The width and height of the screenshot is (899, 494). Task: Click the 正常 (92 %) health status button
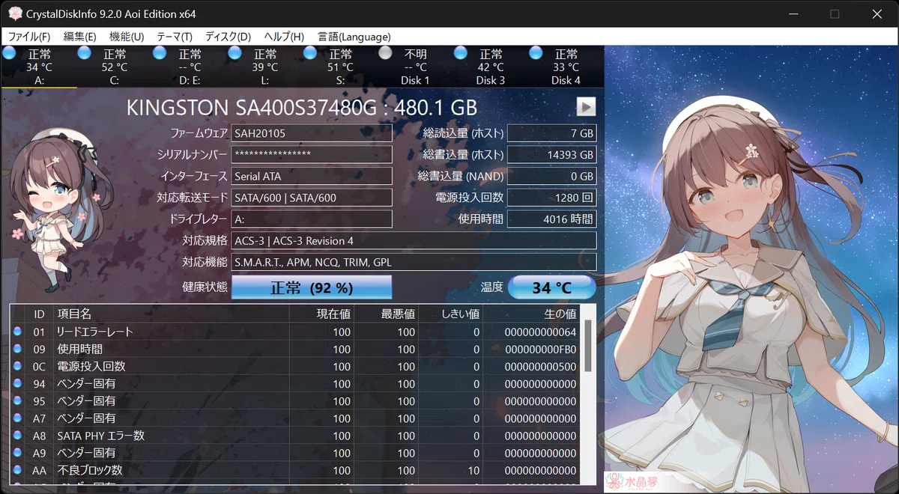pyautogui.click(x=312, y=287)
